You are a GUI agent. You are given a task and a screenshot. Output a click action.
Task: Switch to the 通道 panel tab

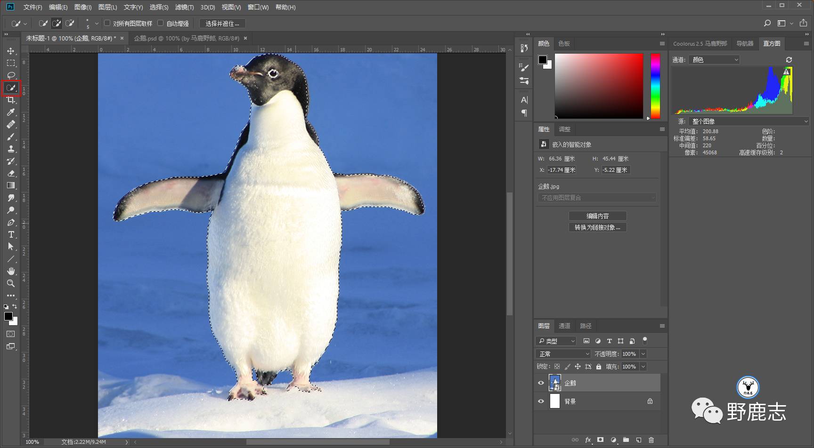click(x=564, y=326)
